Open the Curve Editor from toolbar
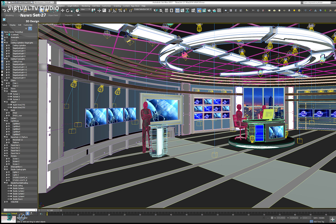336x224 pixels. pyautogui.click(x=182, y=10)
